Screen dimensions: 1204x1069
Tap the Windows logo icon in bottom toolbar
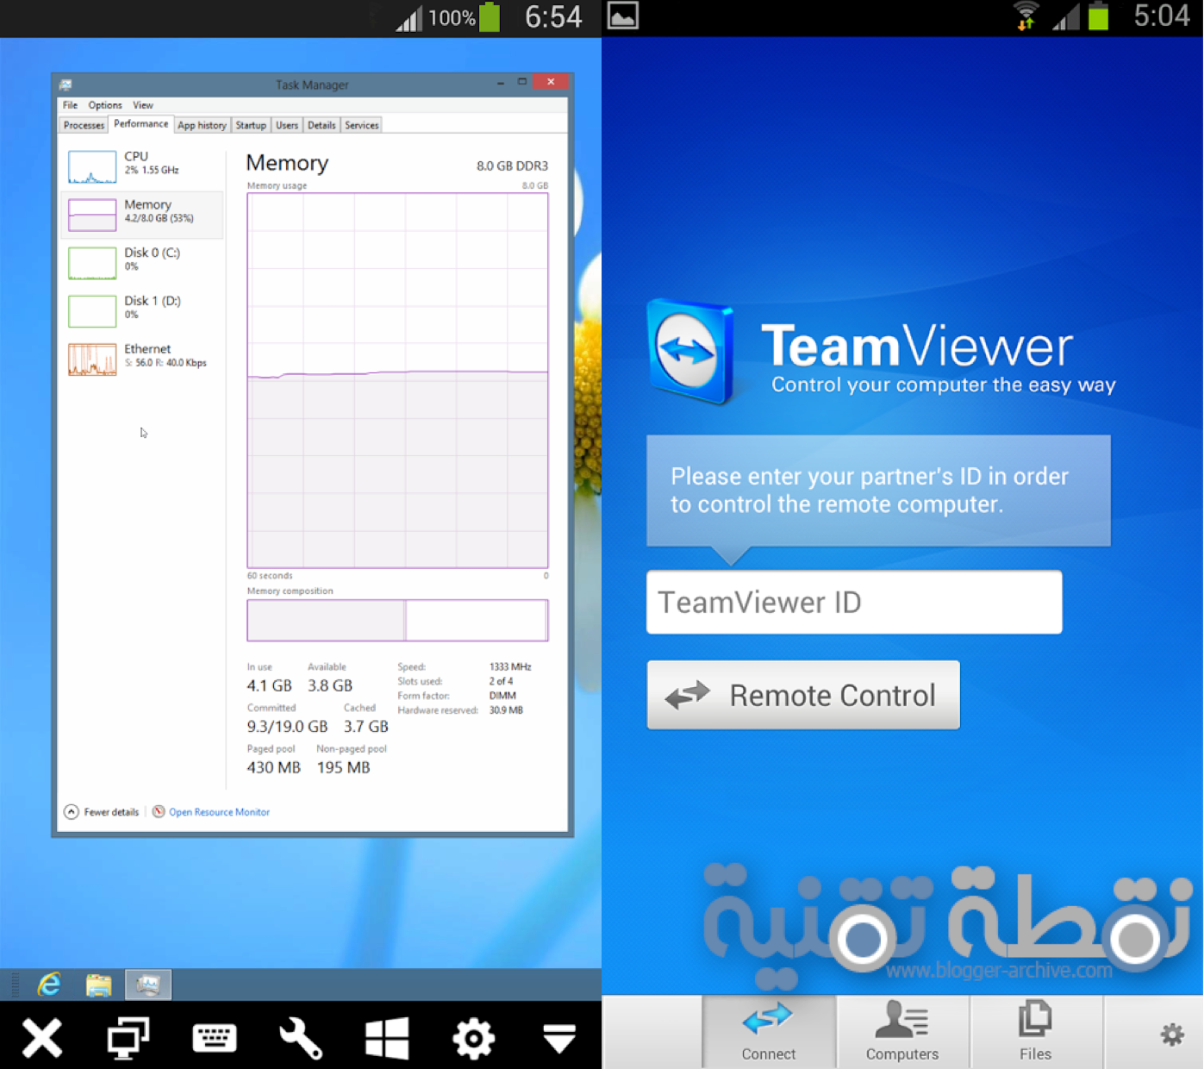[x=387, y=1038]
